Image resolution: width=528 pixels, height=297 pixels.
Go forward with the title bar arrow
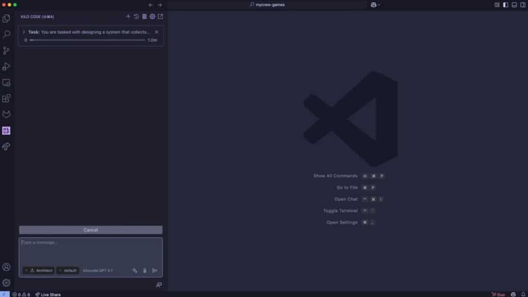click(160, 5)
